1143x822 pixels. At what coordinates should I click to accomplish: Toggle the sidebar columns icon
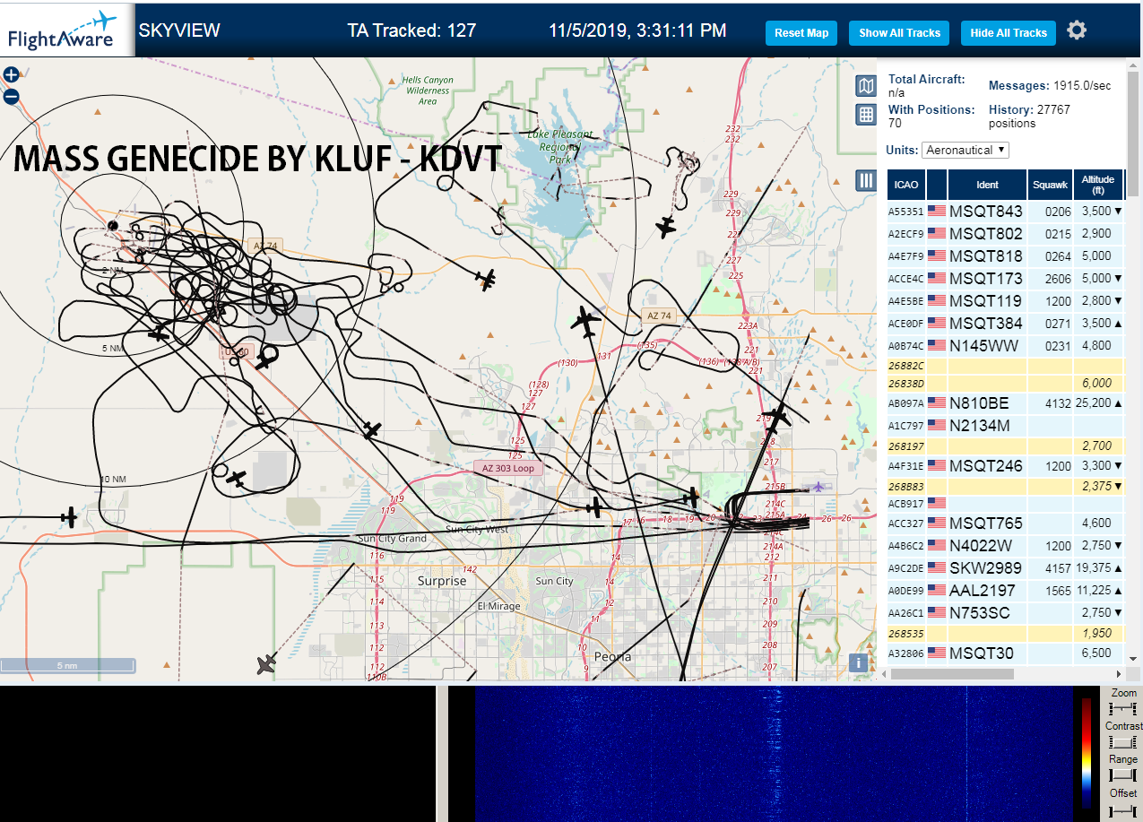coord(866,180)
